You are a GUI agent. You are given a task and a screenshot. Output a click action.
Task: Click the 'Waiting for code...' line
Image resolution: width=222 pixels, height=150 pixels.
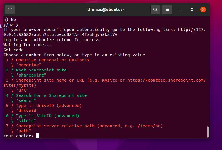pyautogui.click(x=27, y=45)
